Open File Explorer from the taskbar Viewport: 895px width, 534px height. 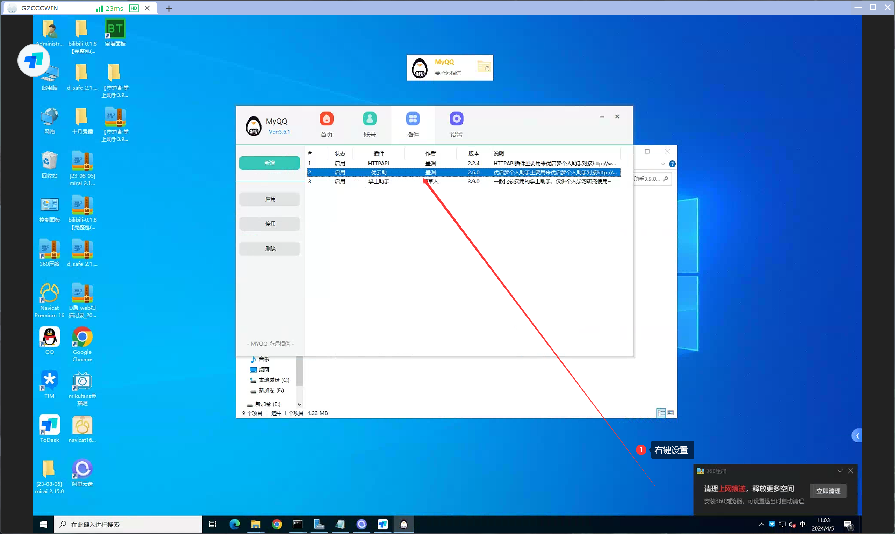256,525
